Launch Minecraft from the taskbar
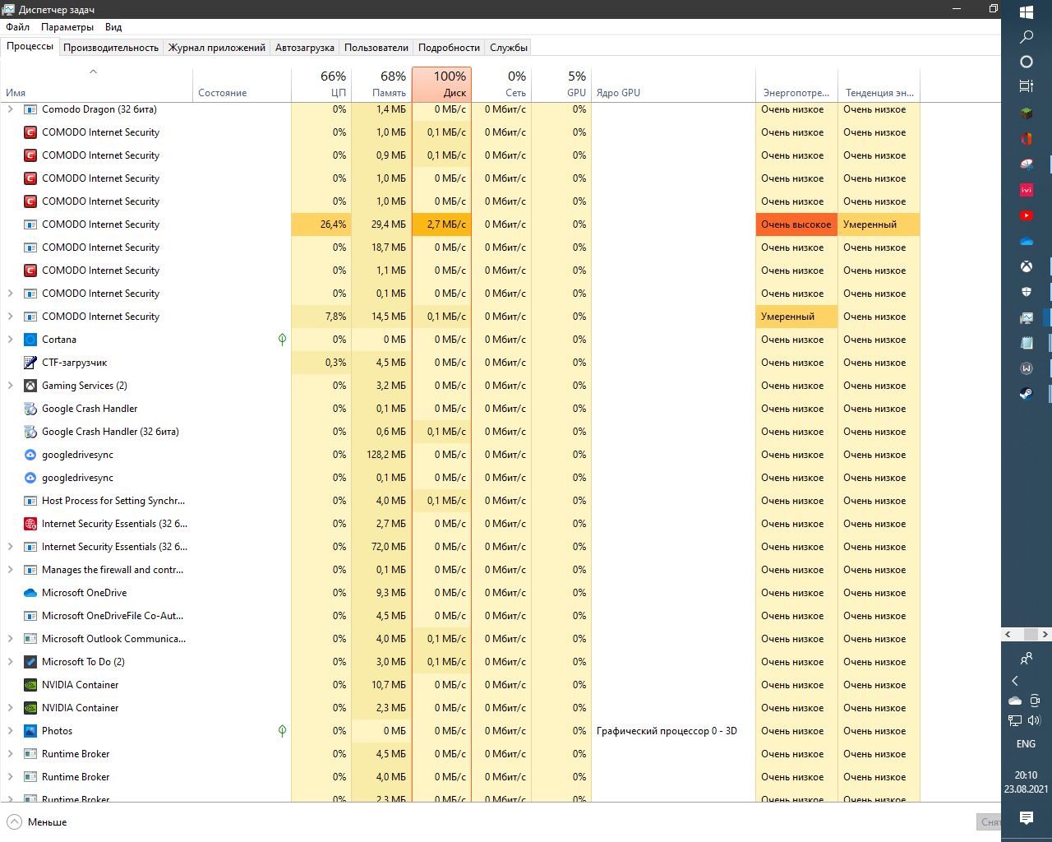 [1027, 113]
